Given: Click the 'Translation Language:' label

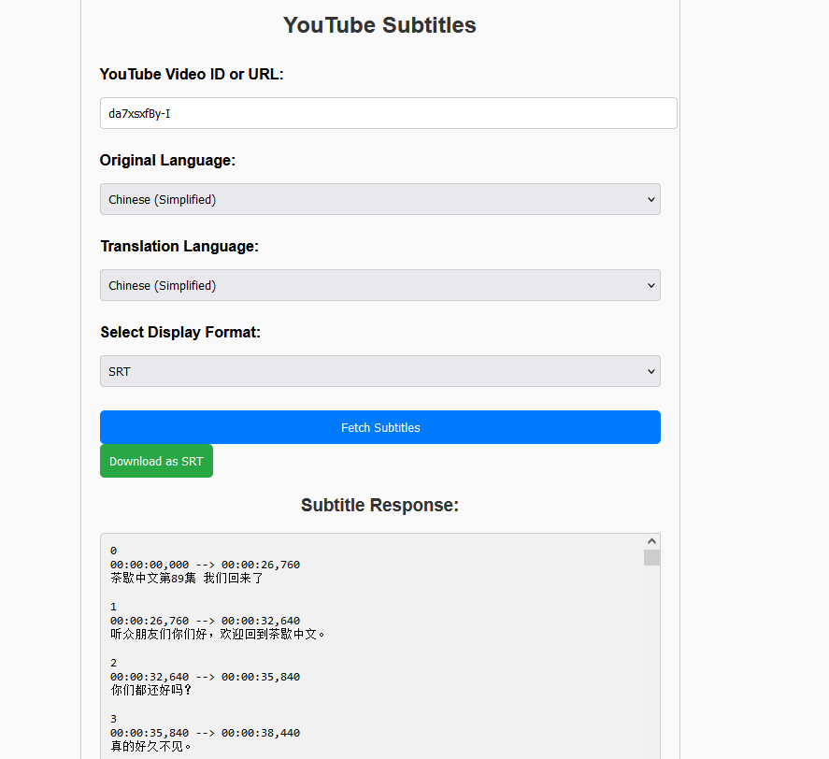Looking at the screenshot, I should 179,247.
